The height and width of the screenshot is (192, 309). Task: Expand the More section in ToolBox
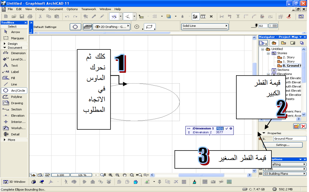click(x=11, y=140)
